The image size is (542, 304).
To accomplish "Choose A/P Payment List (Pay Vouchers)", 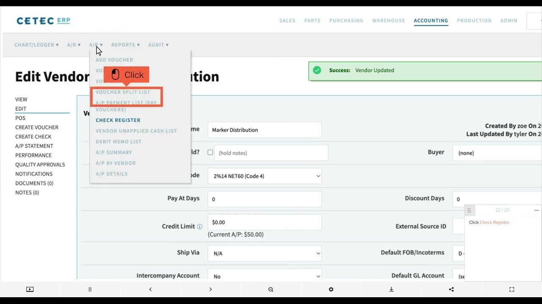I will click(x=126, y=106).
